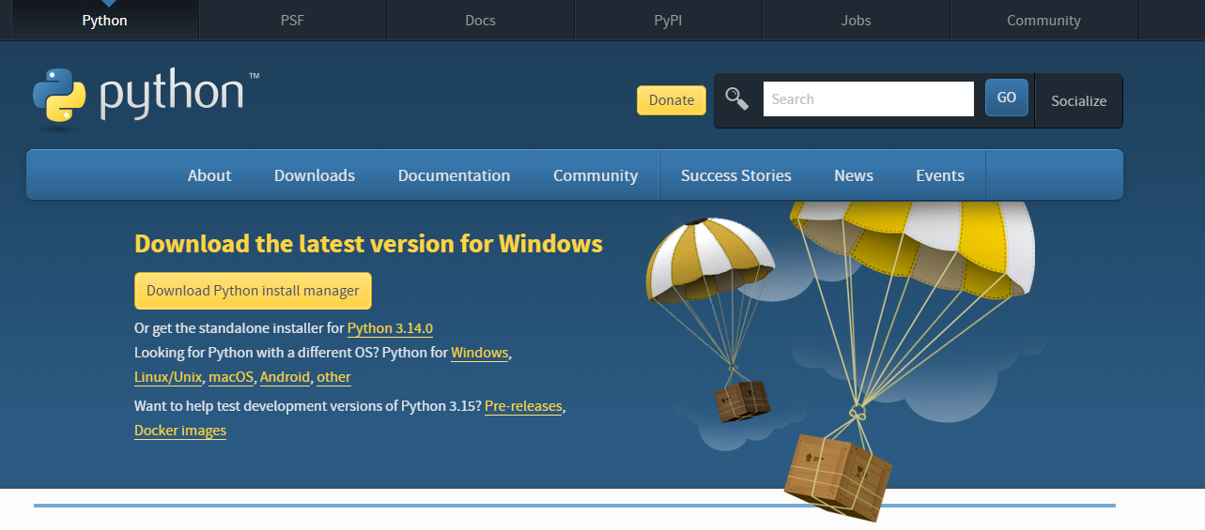Click the magnifying glass search icon

tap(737, 98)
